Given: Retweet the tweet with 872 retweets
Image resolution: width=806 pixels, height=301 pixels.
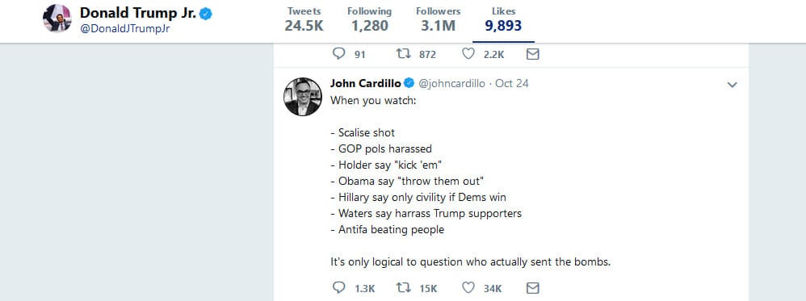Looking at the screenshot, I should [x=402, y=53].
